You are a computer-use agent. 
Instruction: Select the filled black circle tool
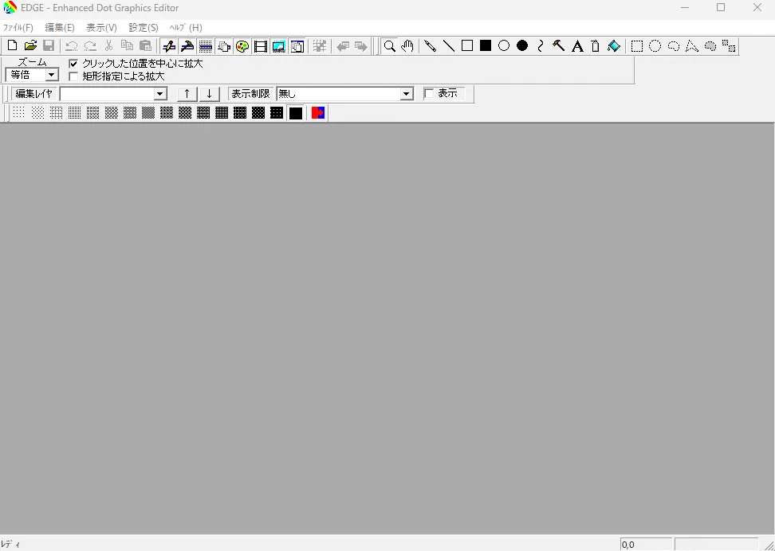(x=522, y=46)
